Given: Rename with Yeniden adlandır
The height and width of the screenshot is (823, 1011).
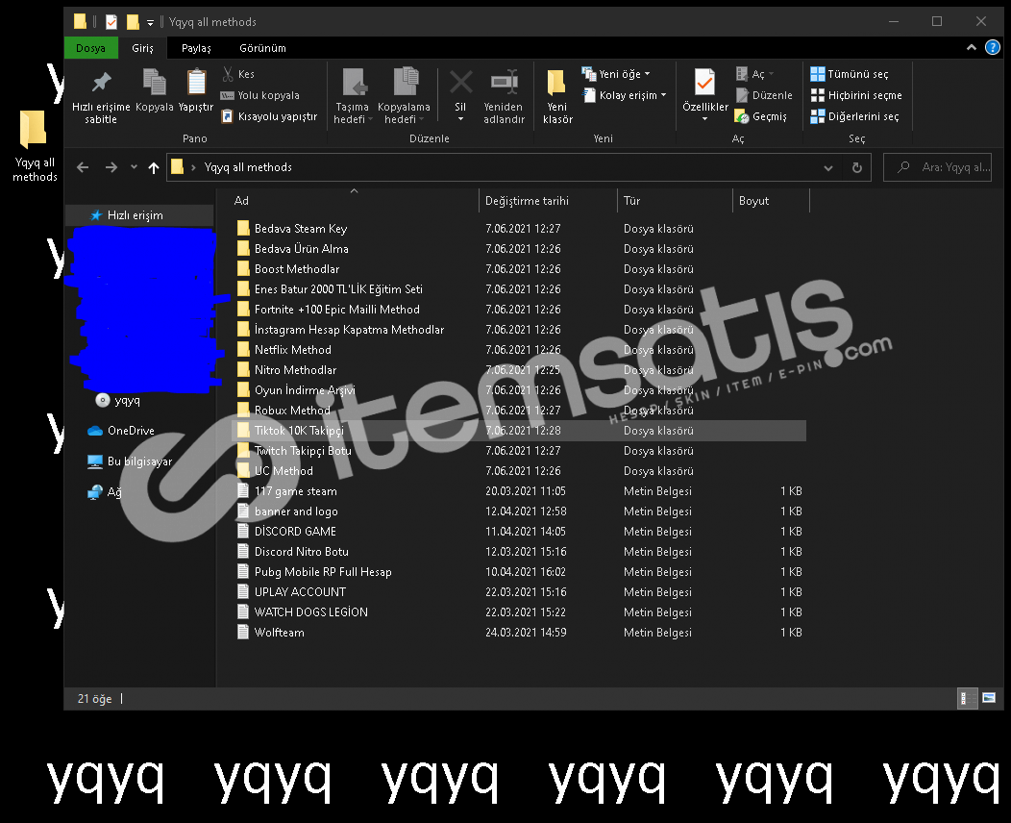Looking at the screenshot, I should click(x=505, y=97).
